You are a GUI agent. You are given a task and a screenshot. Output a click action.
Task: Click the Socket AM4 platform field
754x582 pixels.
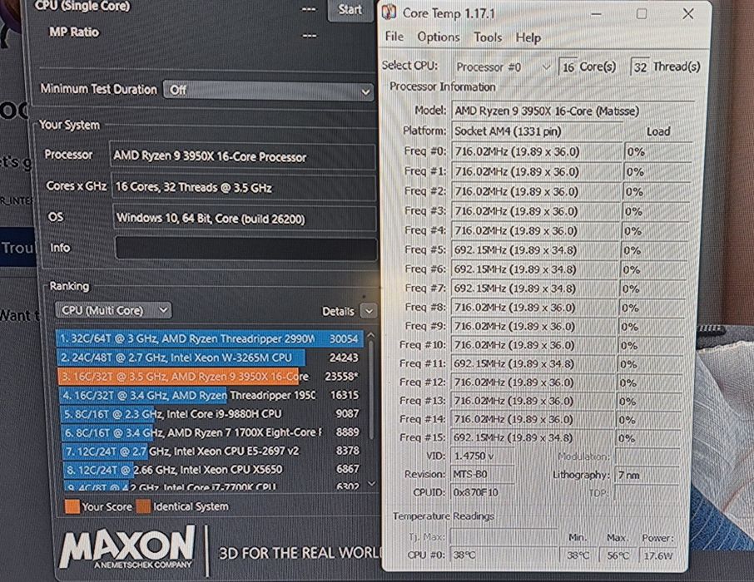pos(536,131)
